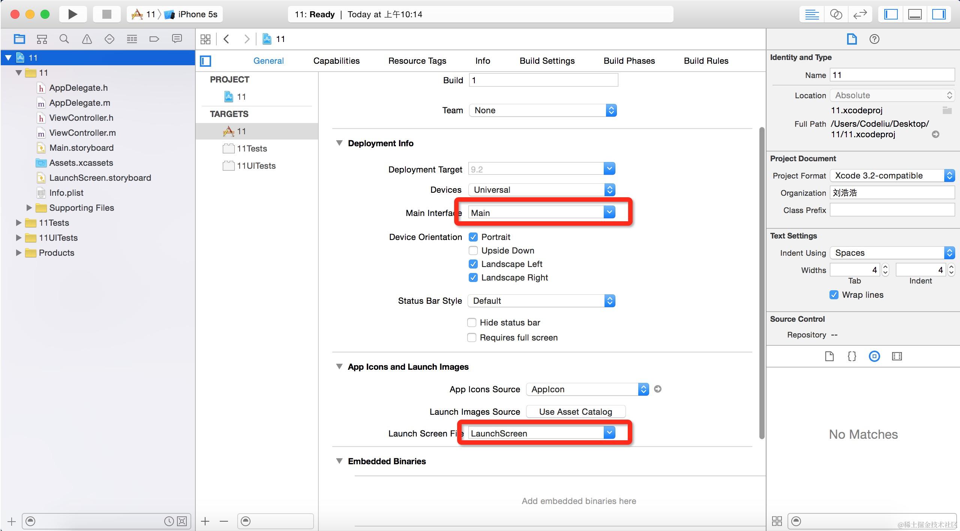Show the Issue navigator warning icon
This screenshot has height=531, width=960.
tap(87, 39)
